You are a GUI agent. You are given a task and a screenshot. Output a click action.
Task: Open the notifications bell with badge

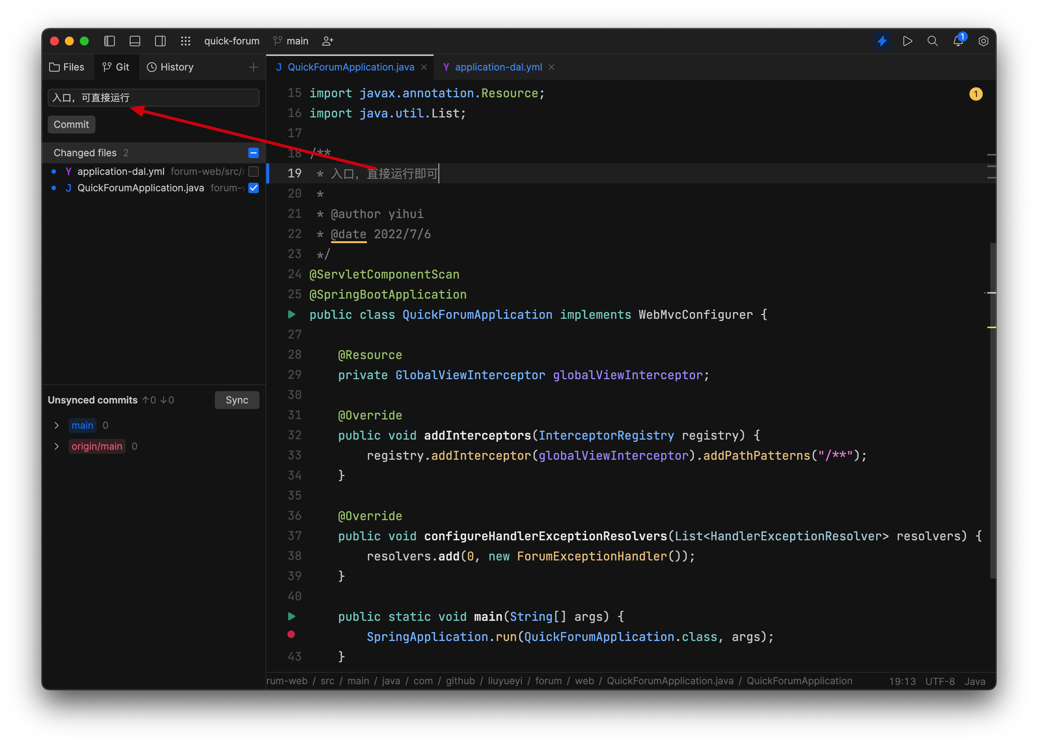click(x=958, y=41)
